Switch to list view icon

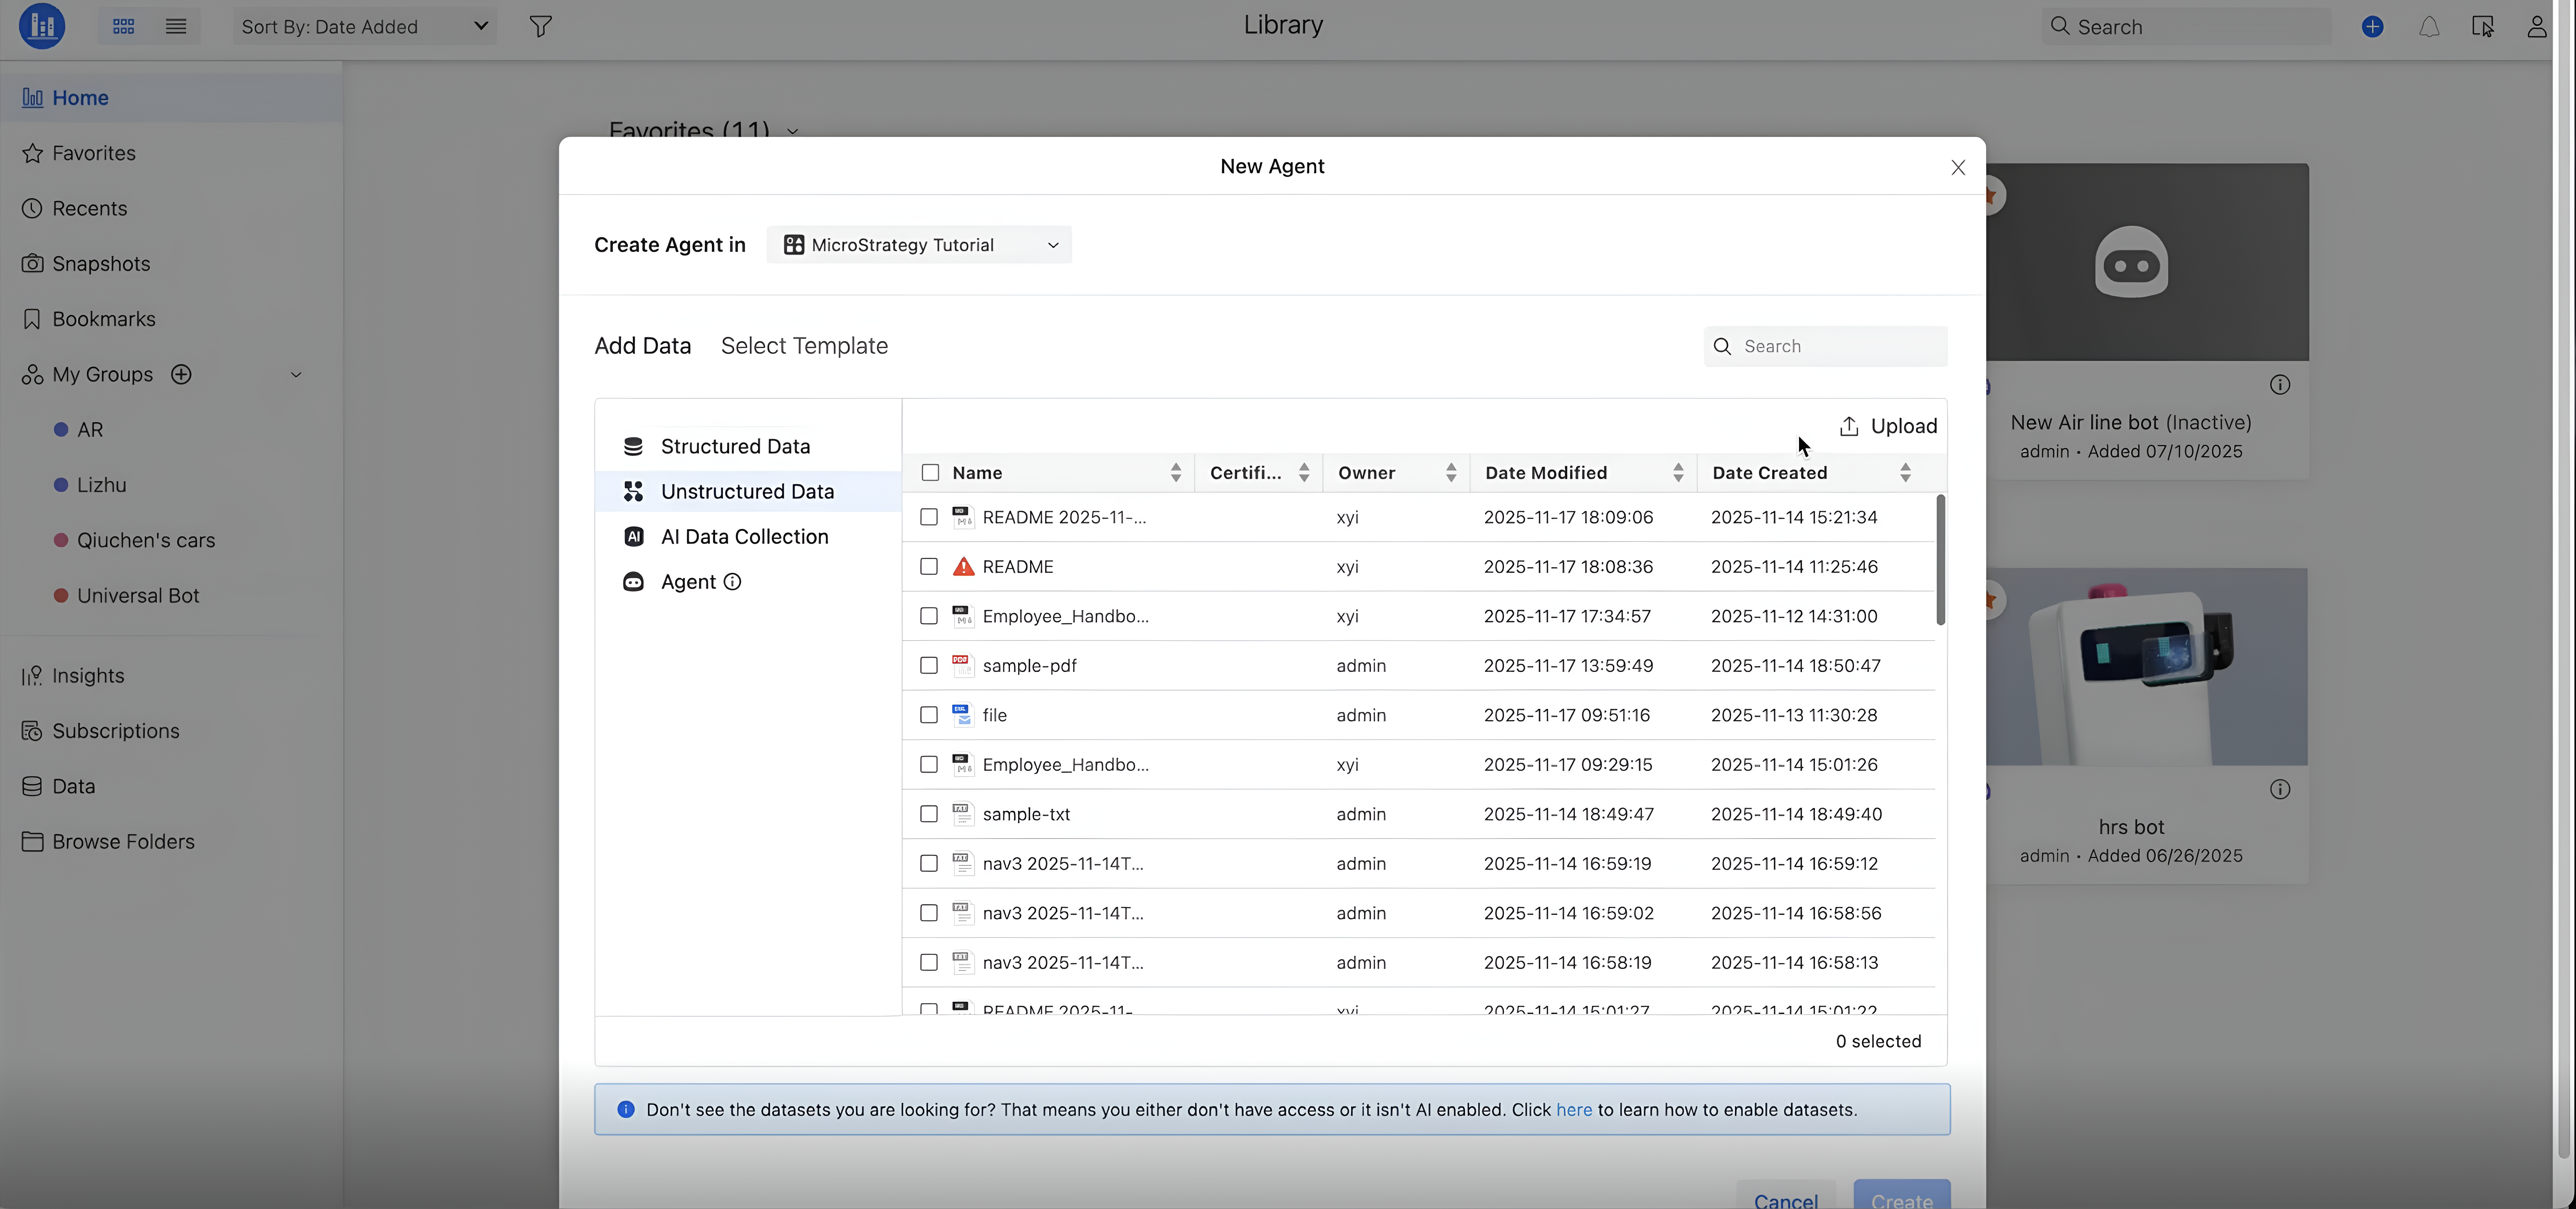176,27
